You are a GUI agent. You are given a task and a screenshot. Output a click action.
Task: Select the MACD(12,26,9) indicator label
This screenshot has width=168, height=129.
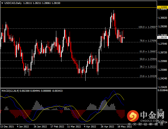pos(10,91)
